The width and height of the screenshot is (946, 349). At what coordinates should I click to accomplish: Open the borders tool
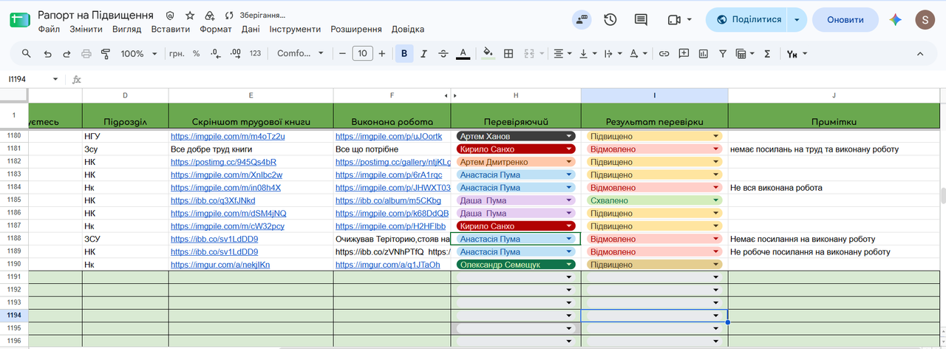pos(508,53)
